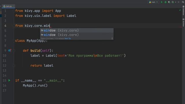Click the Profile main icon in toolbar
This screenshot has height=104, width=185.
click(173, 2)
